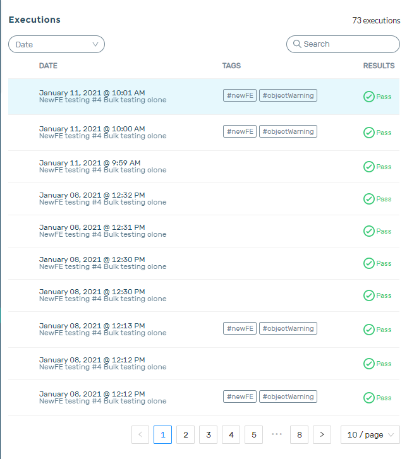
Task: Select the #newFE tag on 12:13 PM execution
Action: (240, 328)
